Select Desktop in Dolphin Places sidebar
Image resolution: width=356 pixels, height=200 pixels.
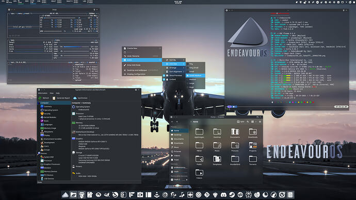click(x=180, y=135)
